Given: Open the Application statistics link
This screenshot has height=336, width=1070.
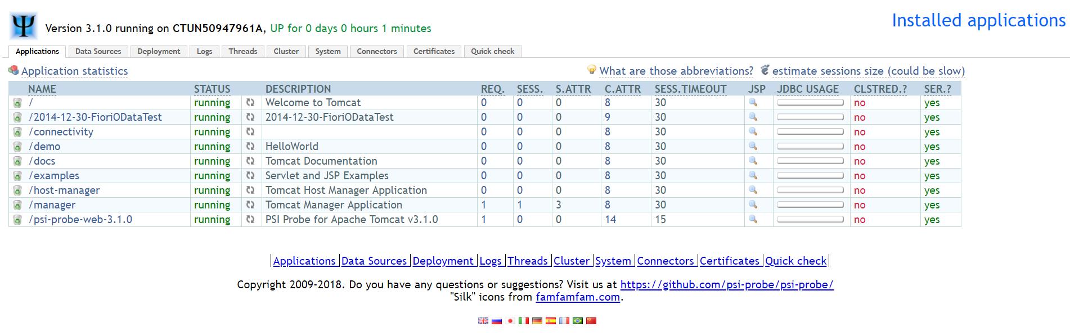Looking at the screenshot, I should (x=74, y=71).
